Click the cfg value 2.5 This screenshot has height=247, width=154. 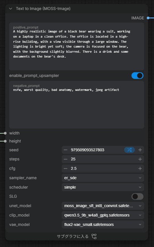click(x=74, y=169)
